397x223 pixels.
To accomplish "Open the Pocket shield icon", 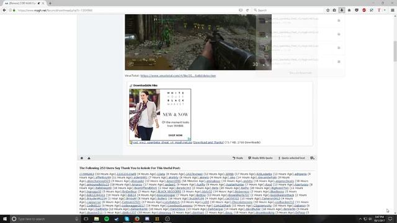I will tap(357, 11).
